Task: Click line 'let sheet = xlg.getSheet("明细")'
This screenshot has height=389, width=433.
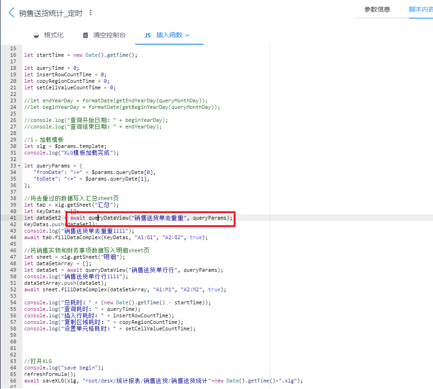Action: pyautogui.click(x=74, y=257)
